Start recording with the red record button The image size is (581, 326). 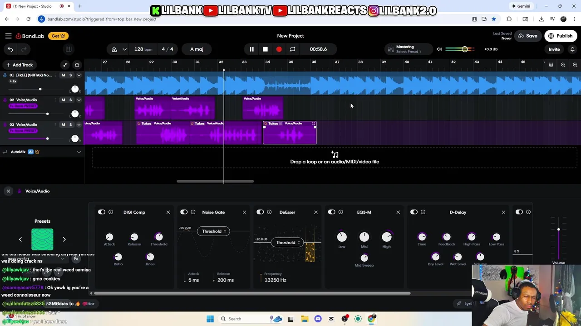click(279, 49)
